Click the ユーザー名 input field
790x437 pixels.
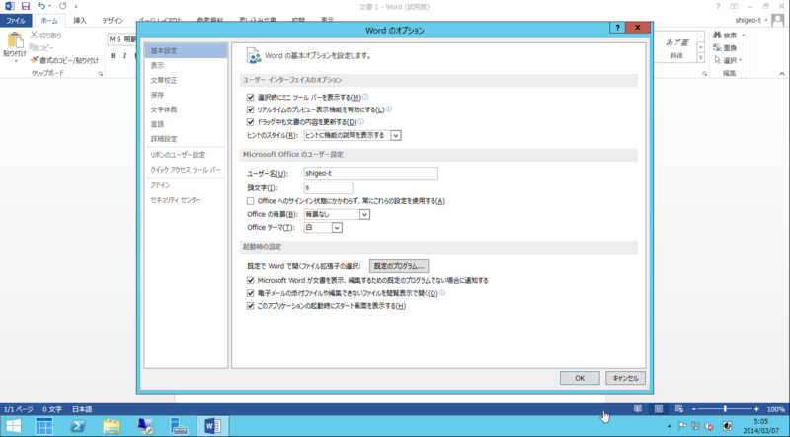pyautogui.click(x=371, y=174)
